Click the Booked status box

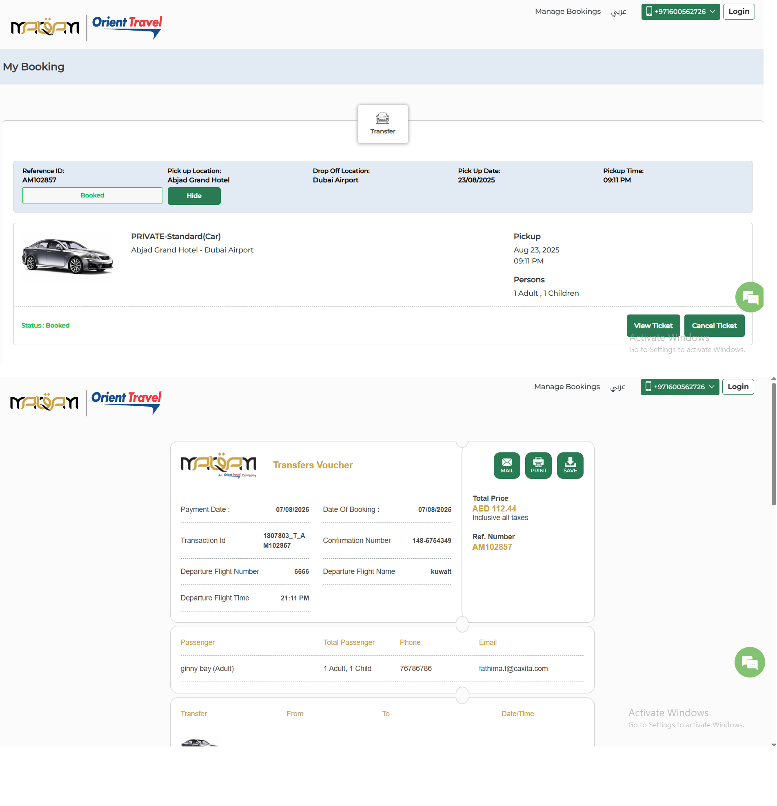(92, 195)
